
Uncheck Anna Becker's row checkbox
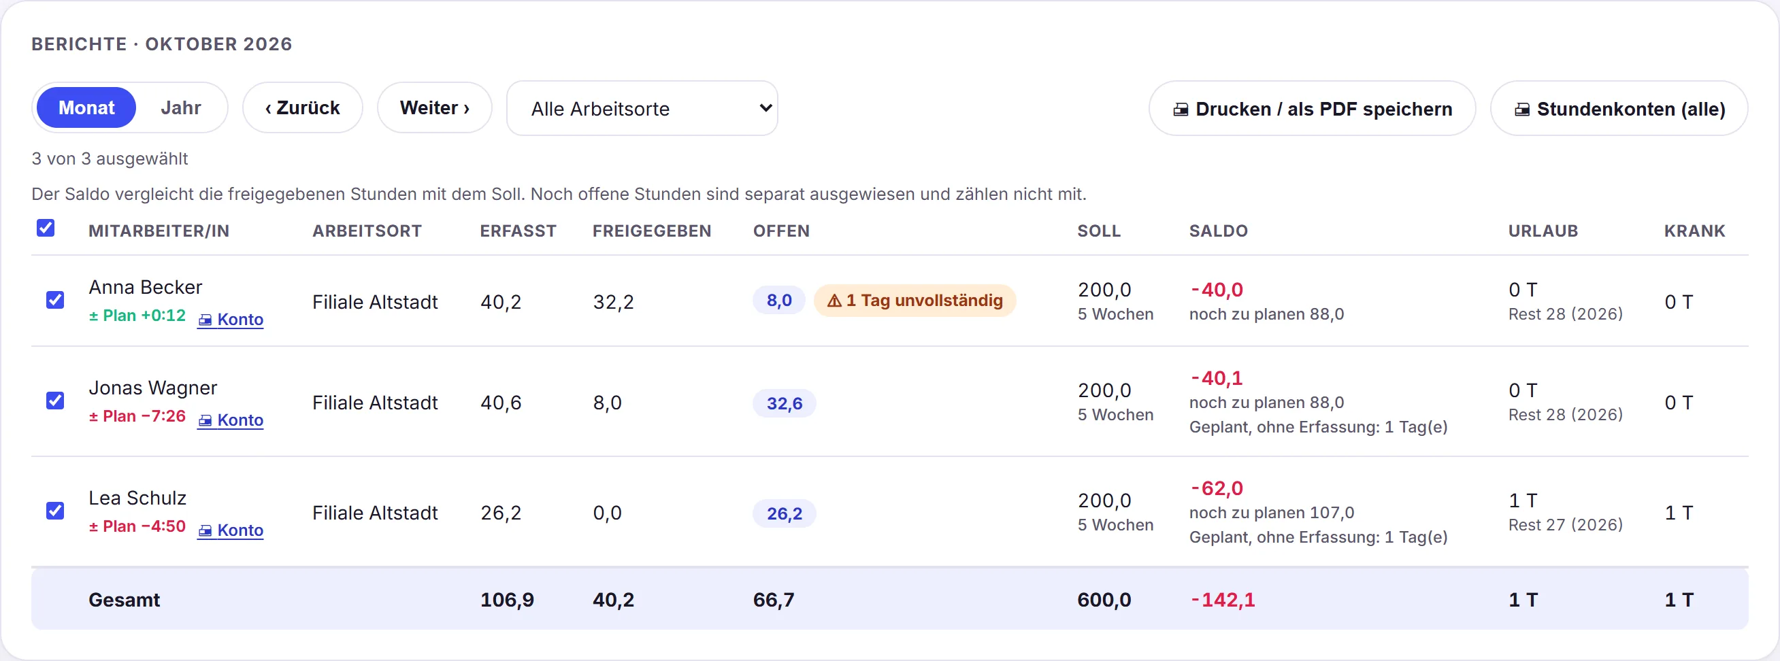click(x=55, y=300)
